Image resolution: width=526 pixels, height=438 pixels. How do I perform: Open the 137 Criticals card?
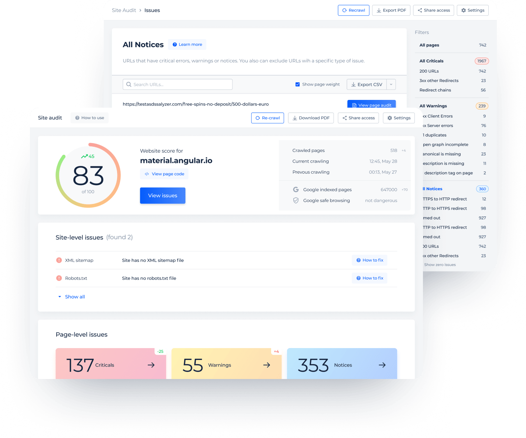click(x=111, y=364)
